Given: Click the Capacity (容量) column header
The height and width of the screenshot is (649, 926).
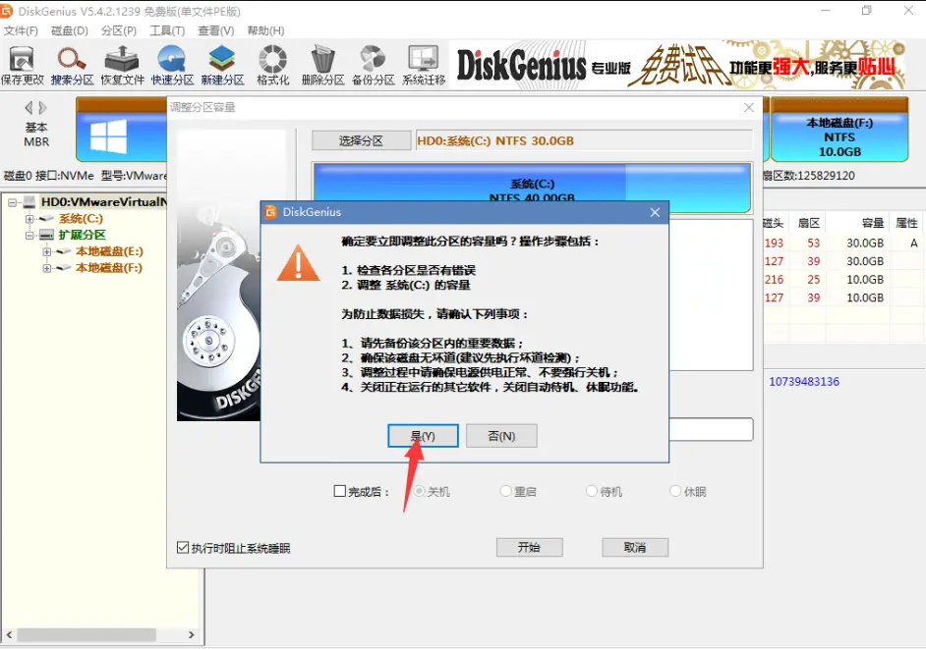Looking at the screenshot, I should (x=872, y=223).
